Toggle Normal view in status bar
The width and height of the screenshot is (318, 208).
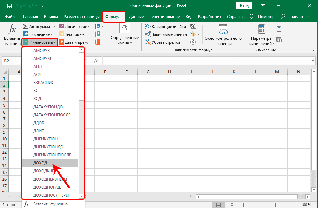(x=219, y=205)
